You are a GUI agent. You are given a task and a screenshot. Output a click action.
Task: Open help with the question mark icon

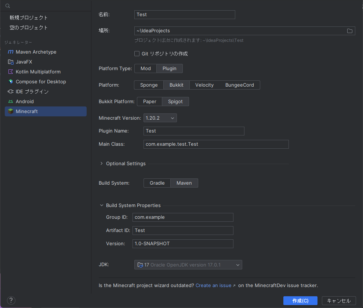[11, 300]
